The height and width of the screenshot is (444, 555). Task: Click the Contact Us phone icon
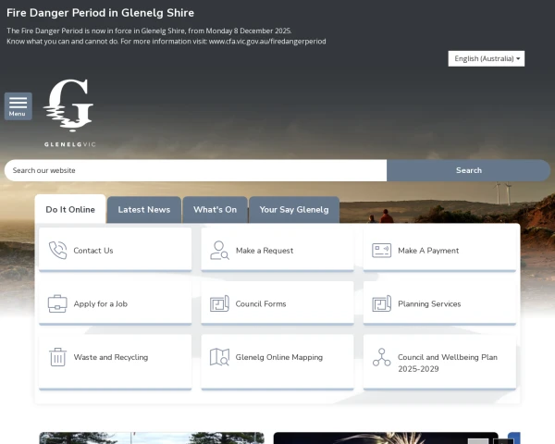coord(57,251)
